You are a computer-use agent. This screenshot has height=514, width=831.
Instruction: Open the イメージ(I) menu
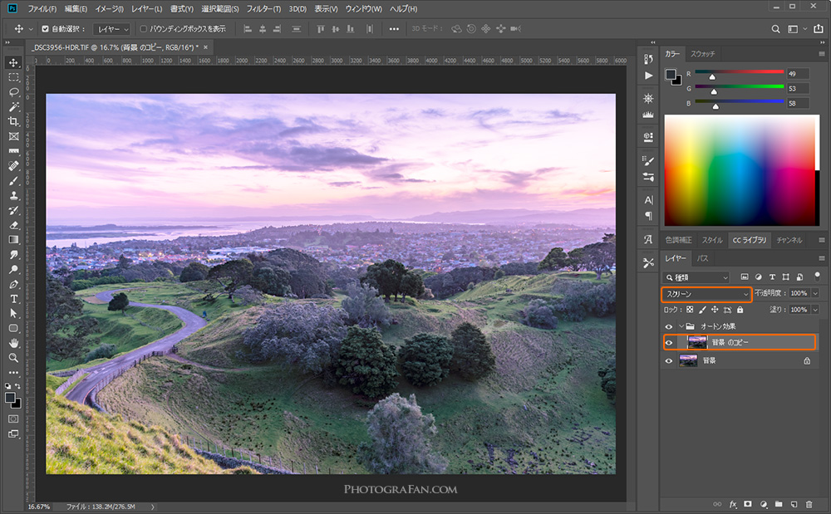[x=109, y=9]
